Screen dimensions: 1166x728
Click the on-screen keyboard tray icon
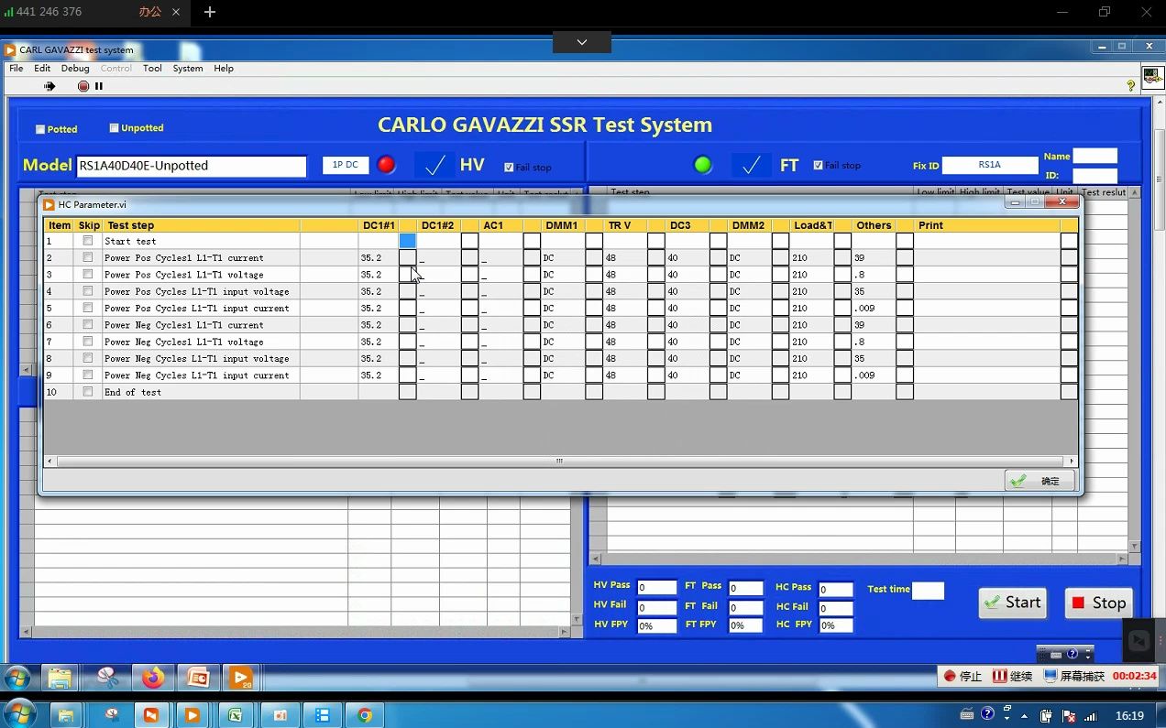point(967,715)
